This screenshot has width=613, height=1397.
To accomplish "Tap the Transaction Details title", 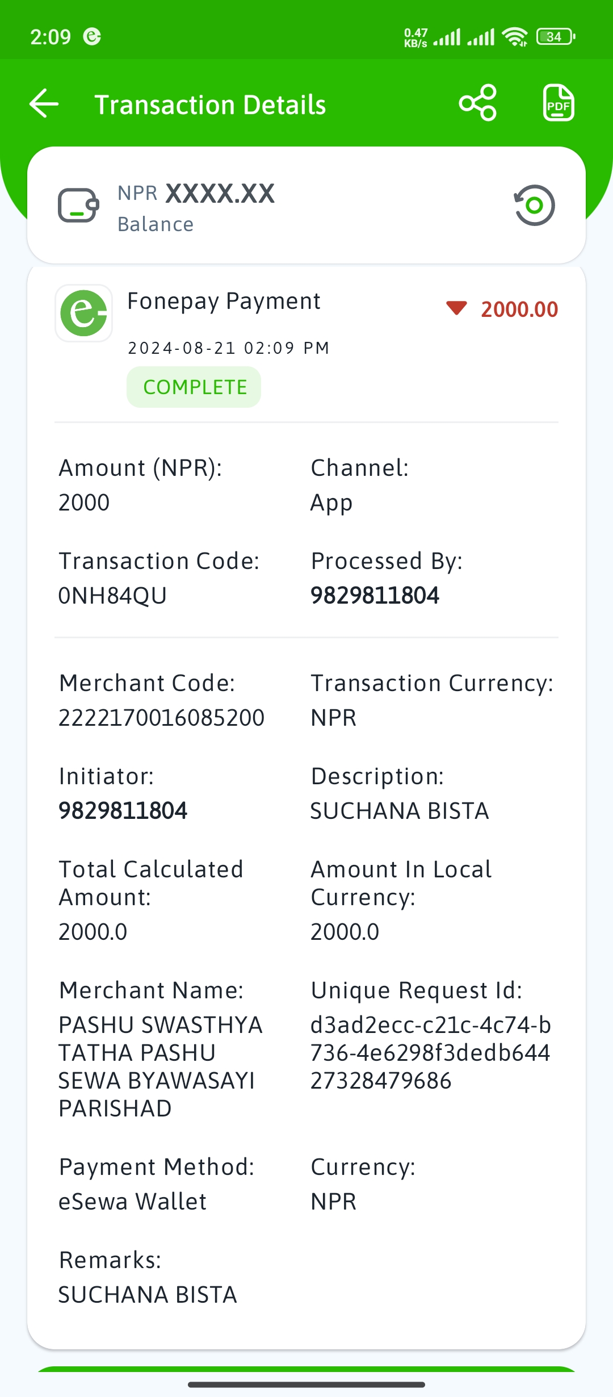I will pos(210,105).
